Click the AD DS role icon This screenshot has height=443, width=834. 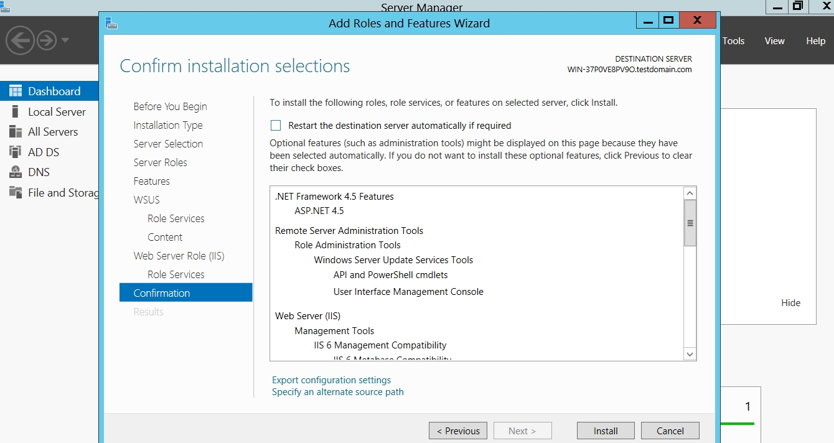(16, 152)
